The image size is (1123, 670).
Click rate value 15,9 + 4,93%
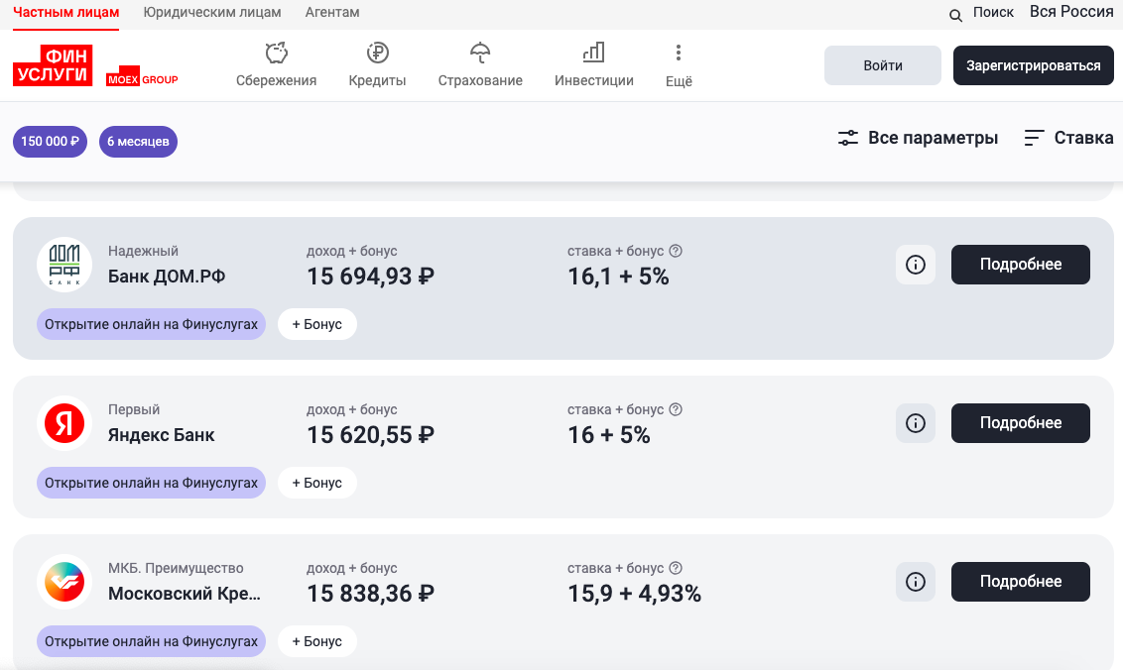(x=635, y=594)
